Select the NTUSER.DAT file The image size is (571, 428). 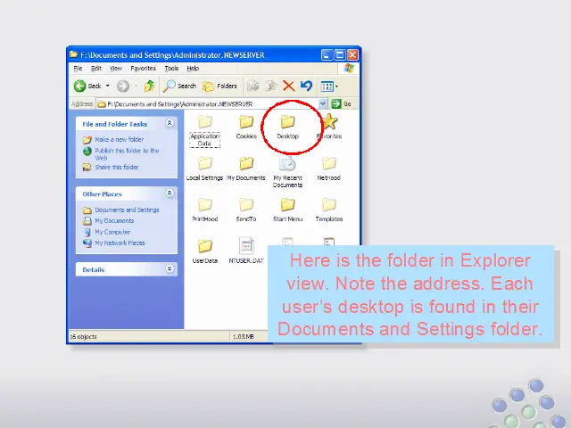point(246,250)
